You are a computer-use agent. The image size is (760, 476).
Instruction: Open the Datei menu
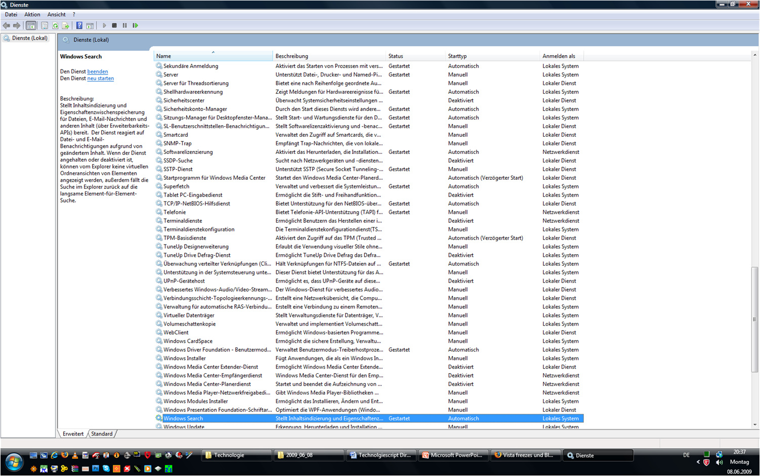[x=11, y=14]
